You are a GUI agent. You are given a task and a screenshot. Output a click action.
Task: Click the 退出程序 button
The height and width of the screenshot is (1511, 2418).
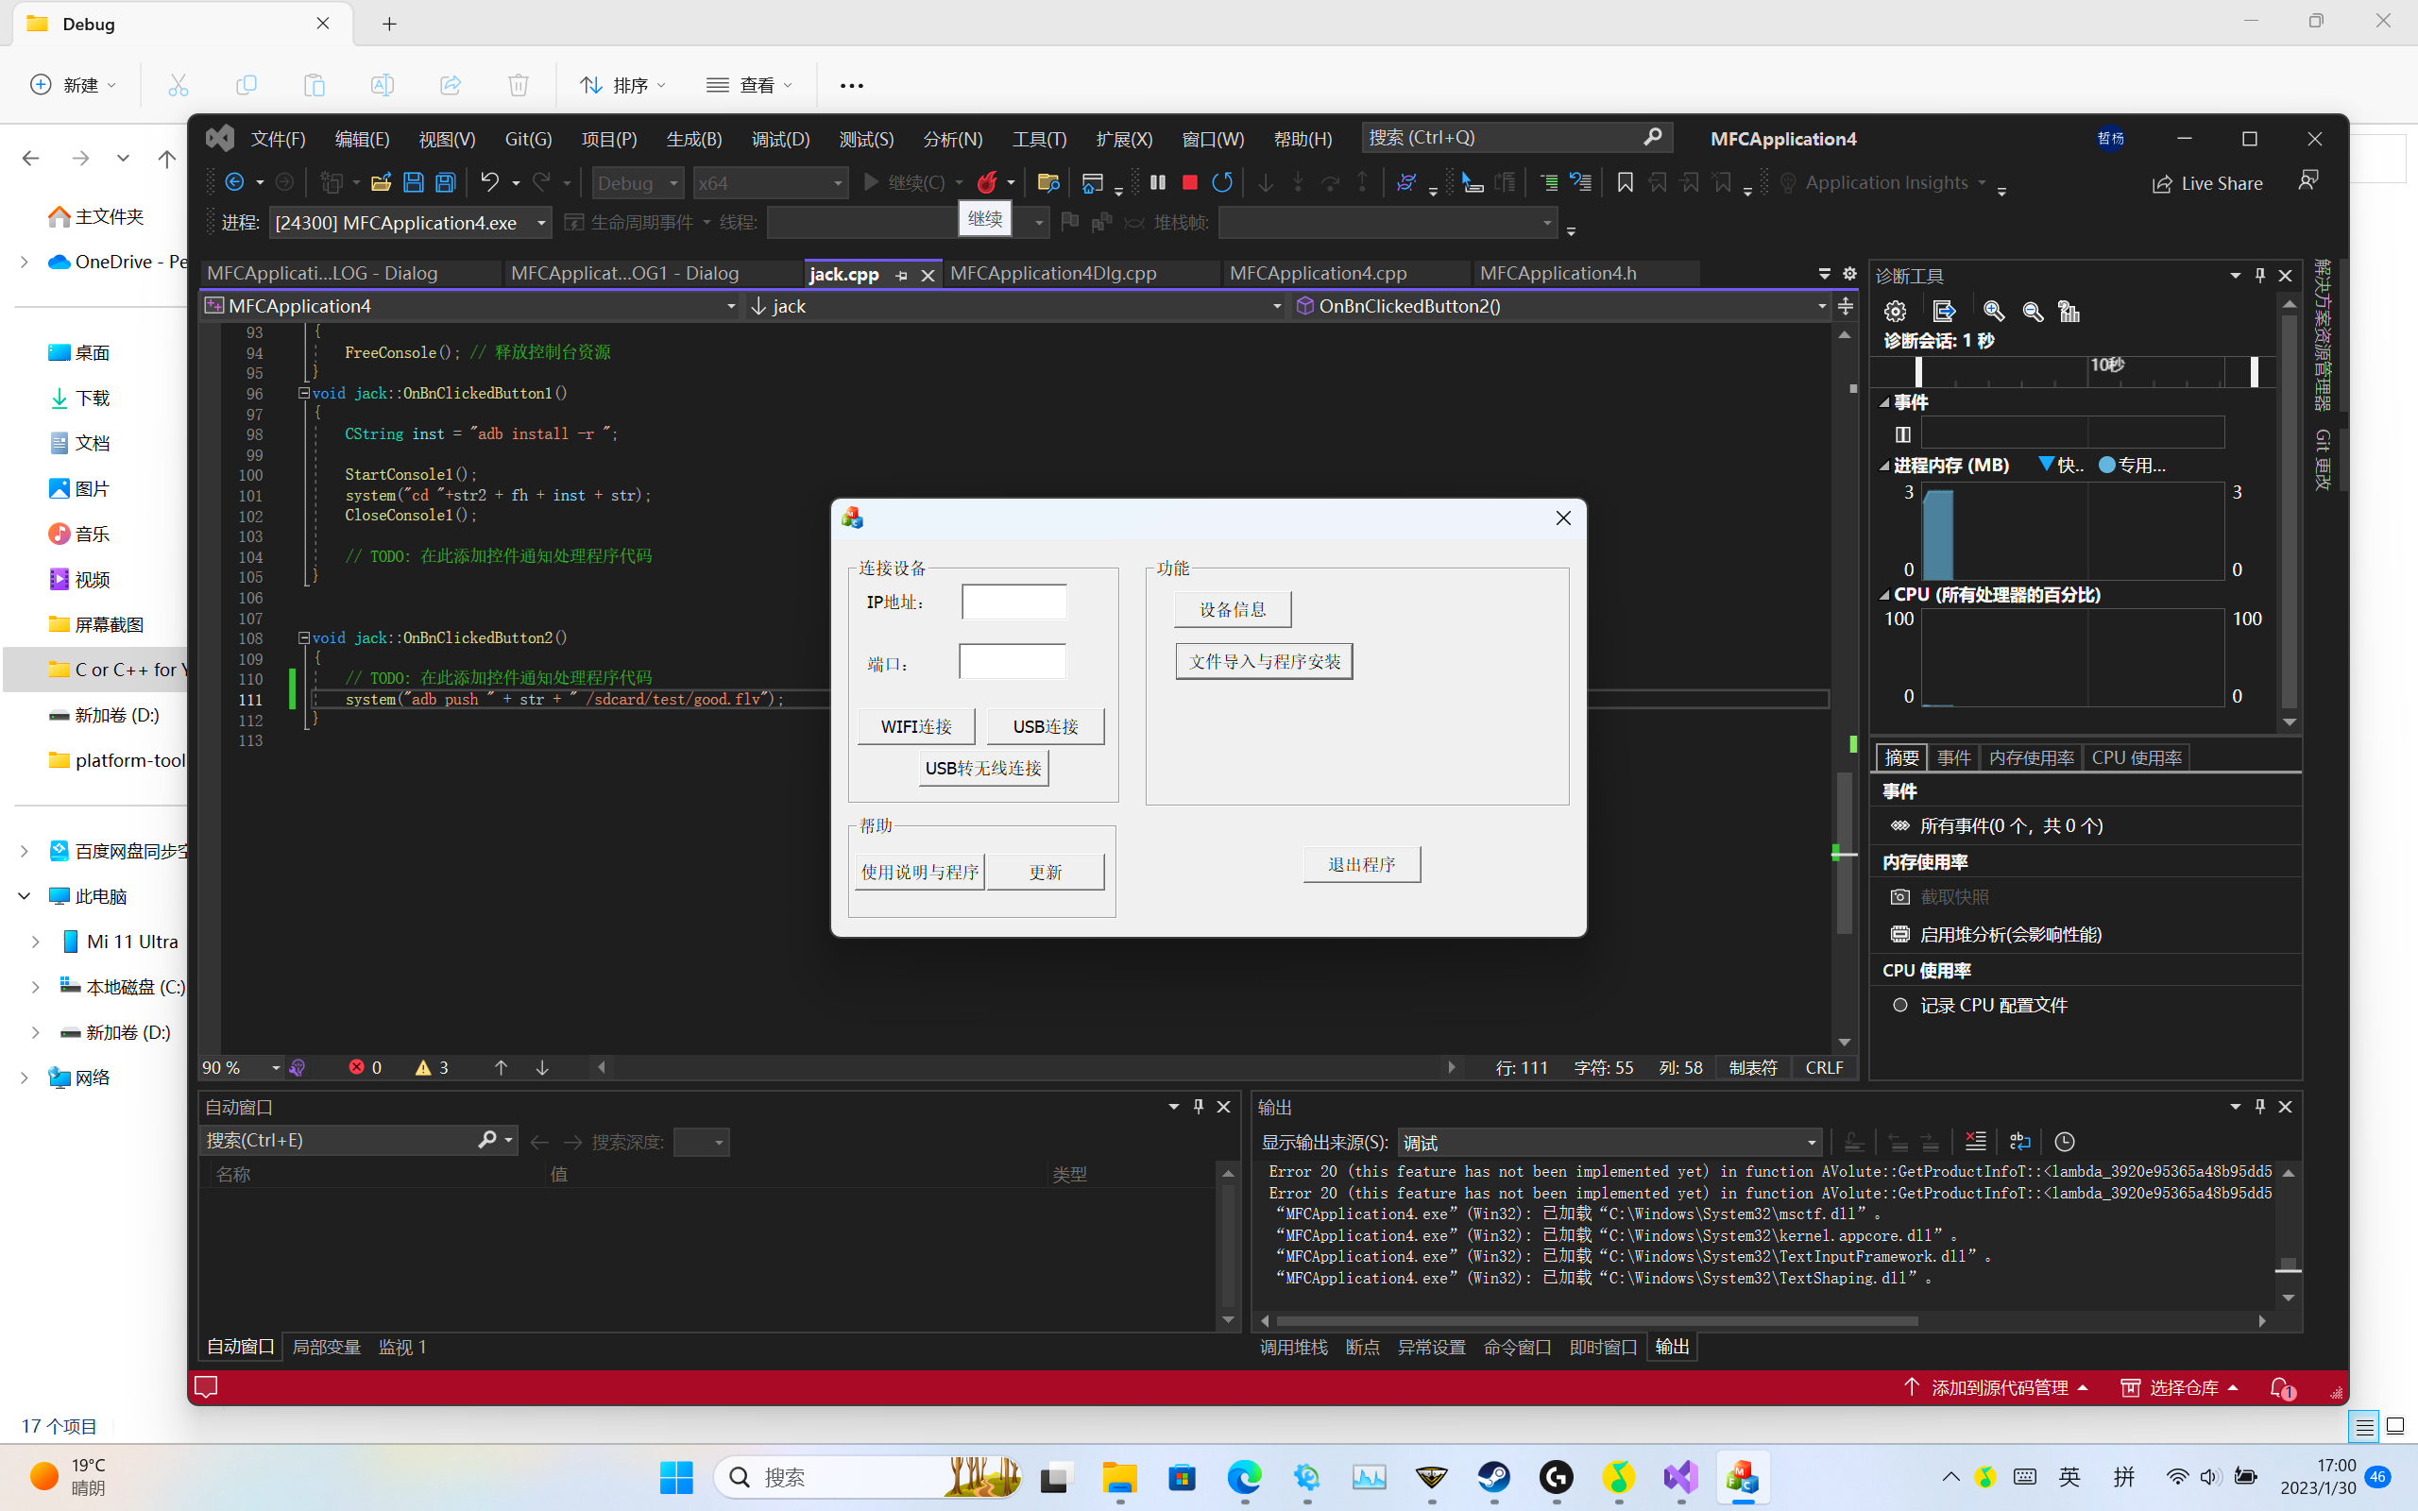(1362, 864)
